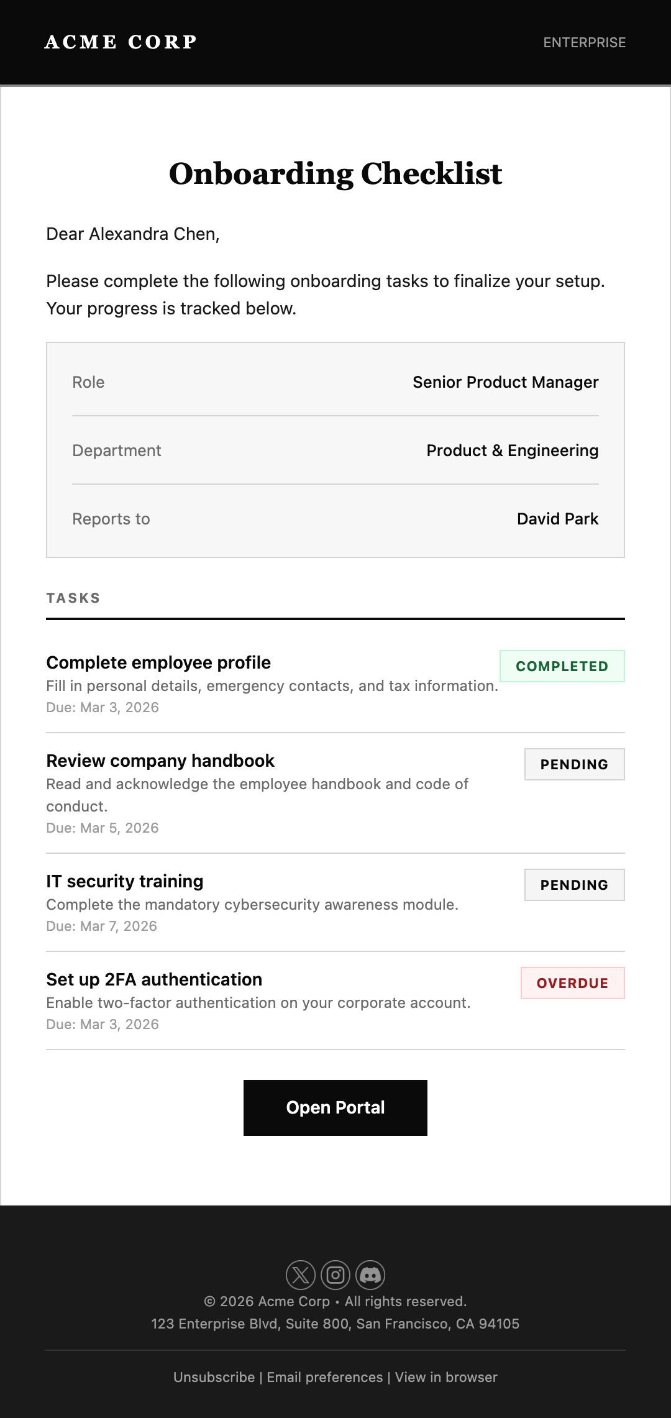Click the TASKS section heading
Screen dimensions: 671x1418
[73, 598]
